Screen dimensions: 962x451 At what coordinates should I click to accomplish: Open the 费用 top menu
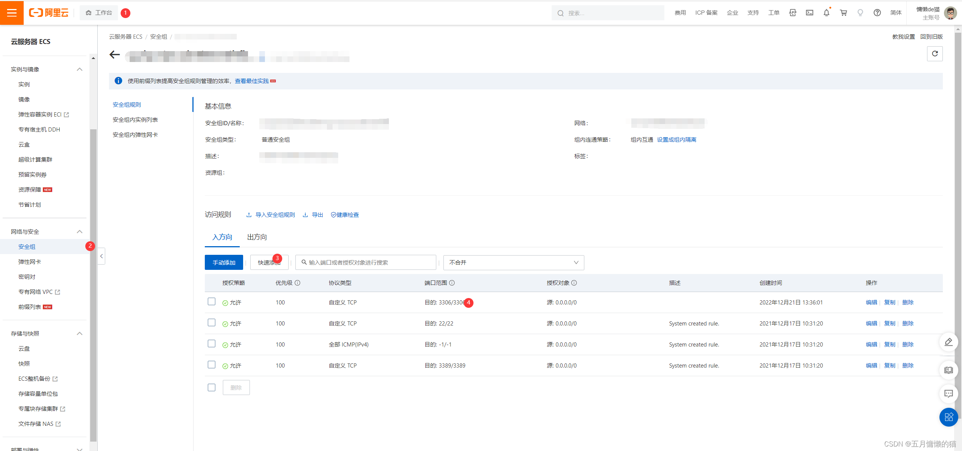[680, 13]
